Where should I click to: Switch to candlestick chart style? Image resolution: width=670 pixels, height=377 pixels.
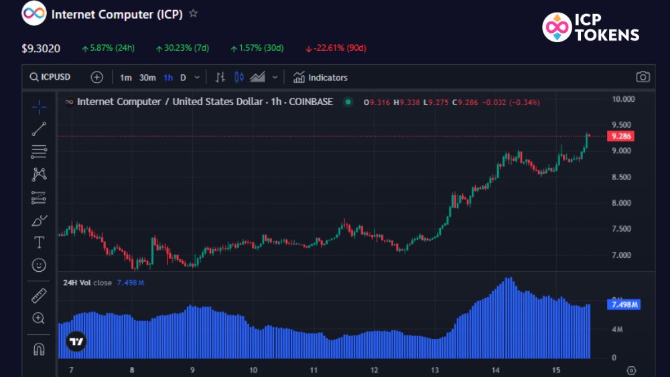click(239, 77)
